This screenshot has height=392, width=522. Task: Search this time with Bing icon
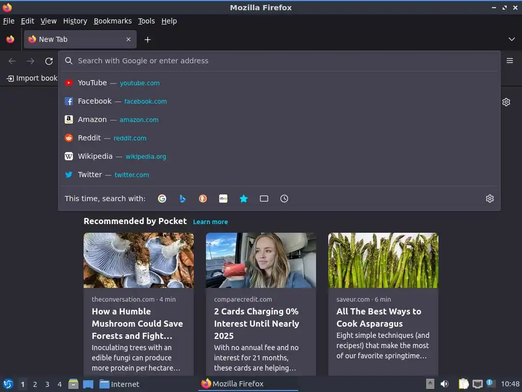click(x=182, y=199)
